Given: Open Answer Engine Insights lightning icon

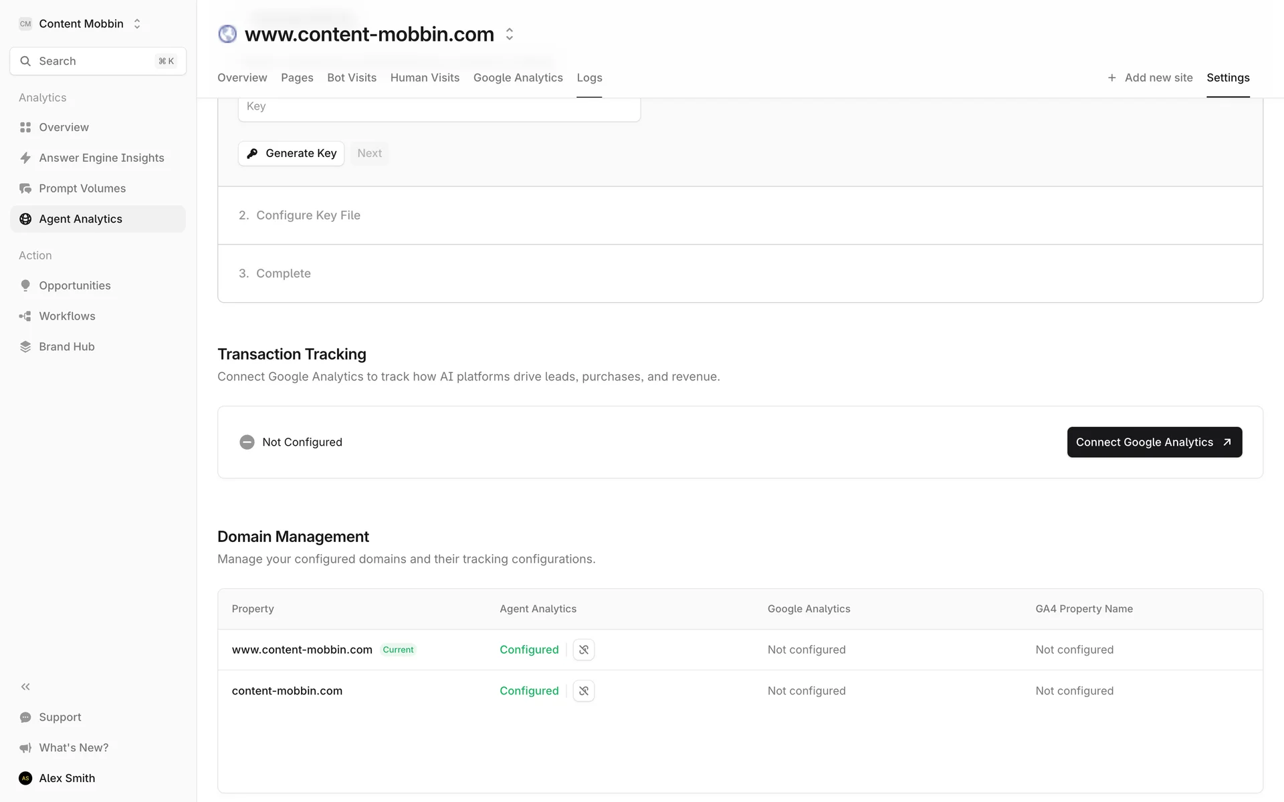Looking at the screenshot, I should click(25, 158).
